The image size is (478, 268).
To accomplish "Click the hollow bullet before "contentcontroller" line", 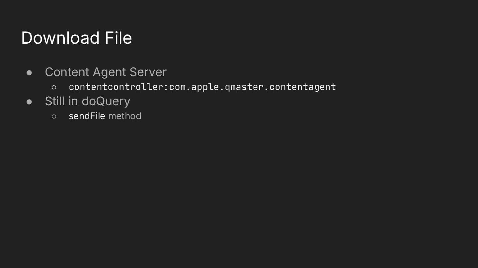I will (54, 87).
